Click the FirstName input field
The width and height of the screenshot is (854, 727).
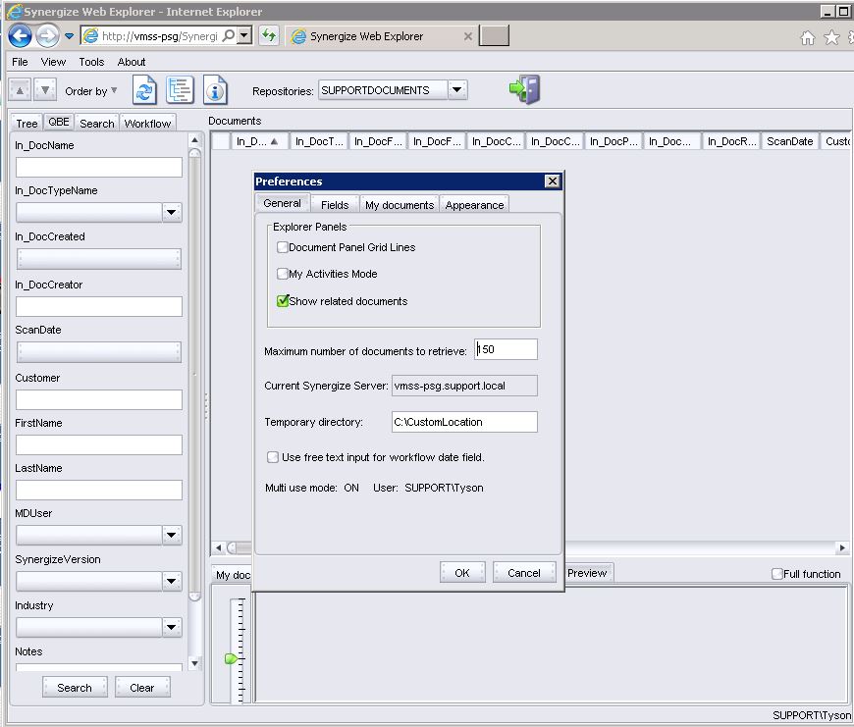98,444
